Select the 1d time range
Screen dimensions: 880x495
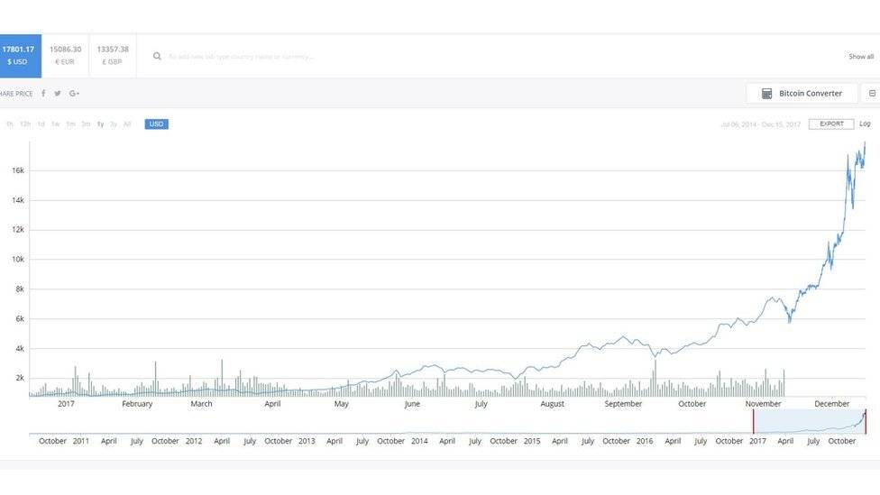pyautogui.click(x=41, y=124)
